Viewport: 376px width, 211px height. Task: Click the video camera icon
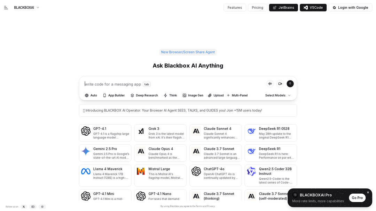click(x=280, y=84)
